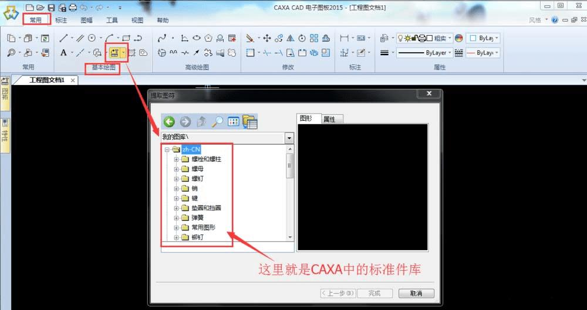
Task: Select the Mirror tool
Action: [x=291, y=38]
